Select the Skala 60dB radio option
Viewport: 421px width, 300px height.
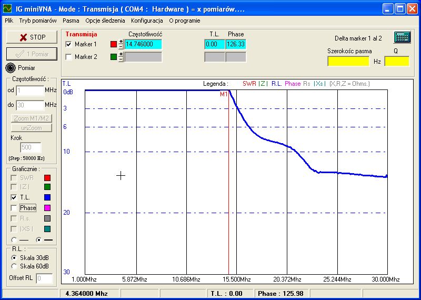(14, 266)
